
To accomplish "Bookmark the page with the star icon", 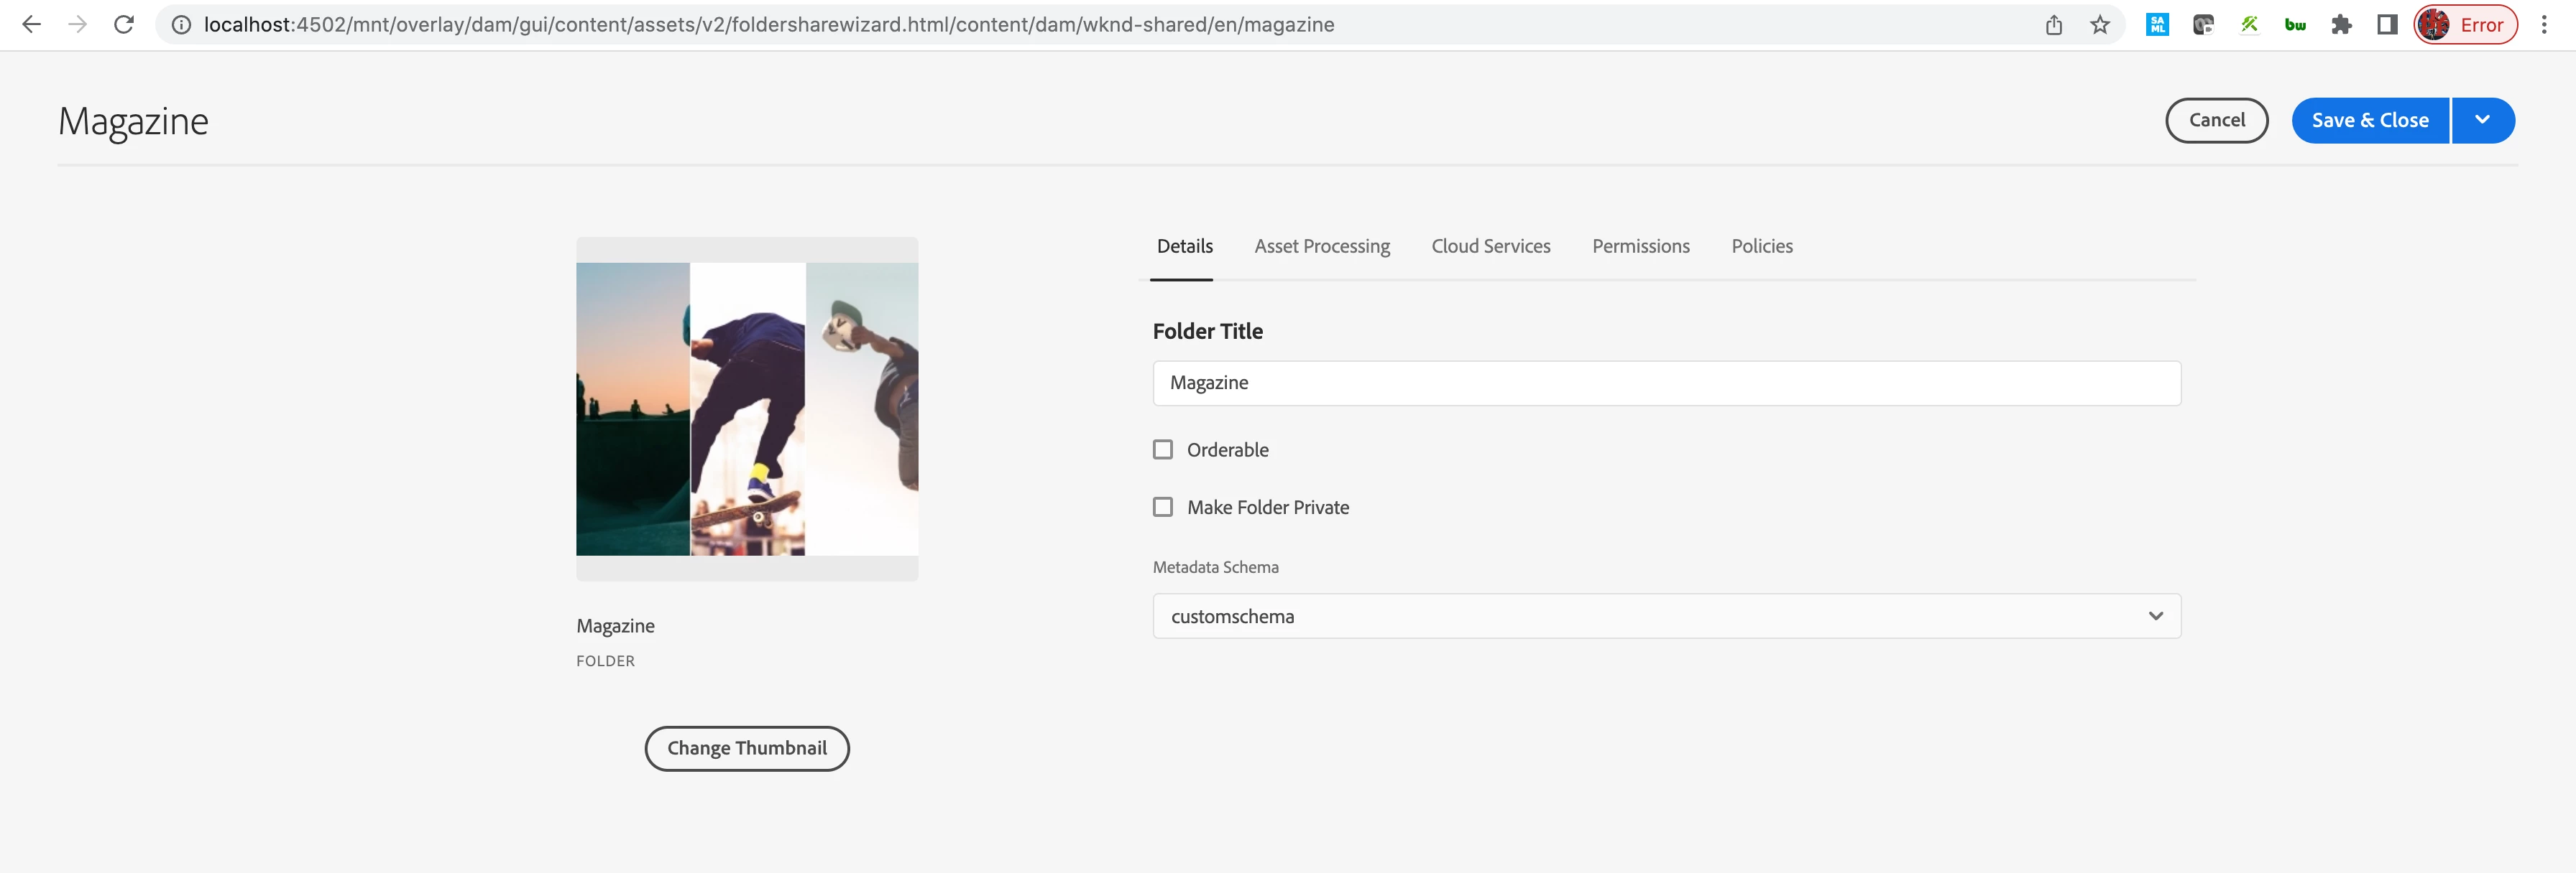I will pyautogui.click(x=2099, y=25).
